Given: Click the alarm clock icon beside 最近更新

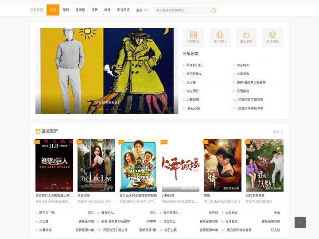Looking at the screenshot, I should coord(38,131).
